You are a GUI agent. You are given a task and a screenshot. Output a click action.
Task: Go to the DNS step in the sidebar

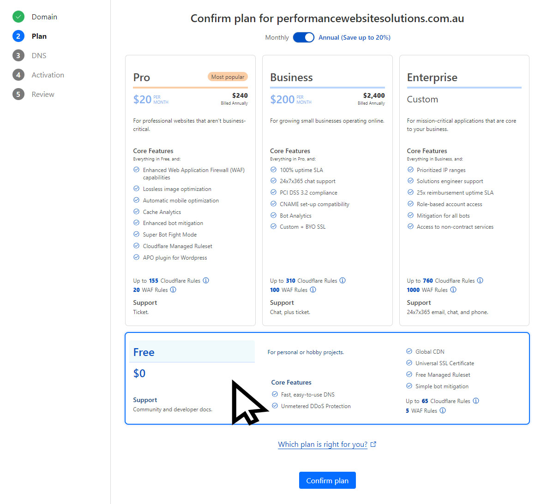(x=39, y=55)
